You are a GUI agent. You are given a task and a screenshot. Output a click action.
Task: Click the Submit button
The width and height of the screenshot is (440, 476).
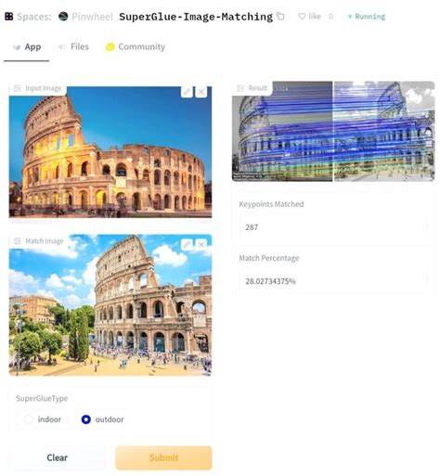pyautogui.click(x=163, y=457)
